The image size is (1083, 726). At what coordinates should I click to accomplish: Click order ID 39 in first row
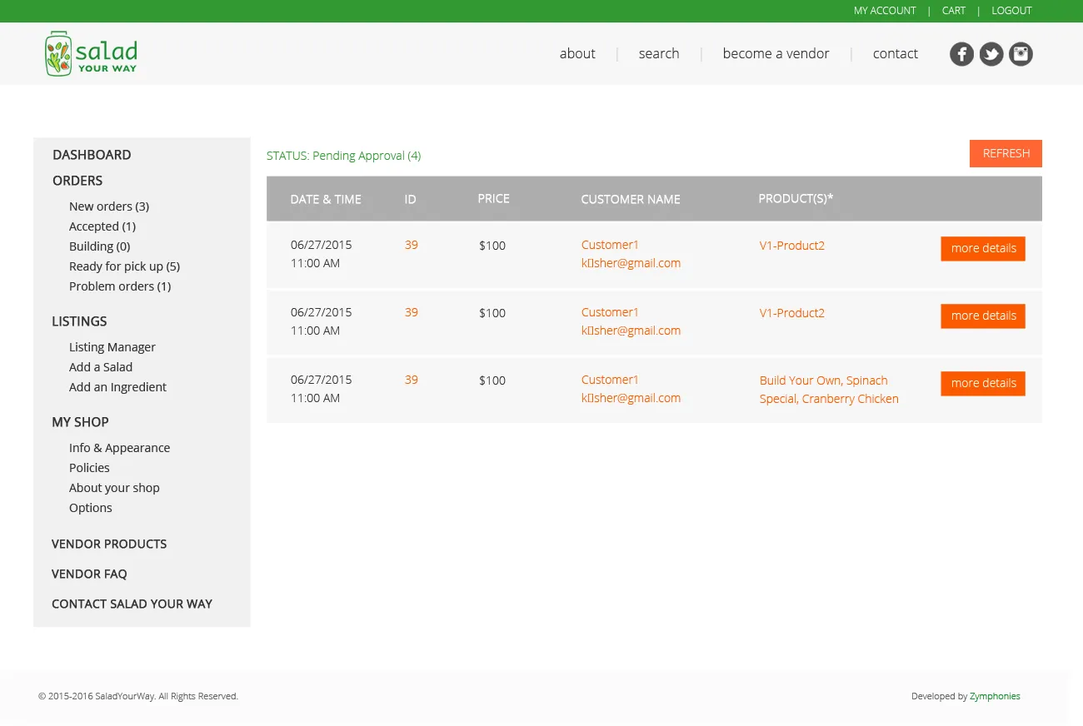412,245
